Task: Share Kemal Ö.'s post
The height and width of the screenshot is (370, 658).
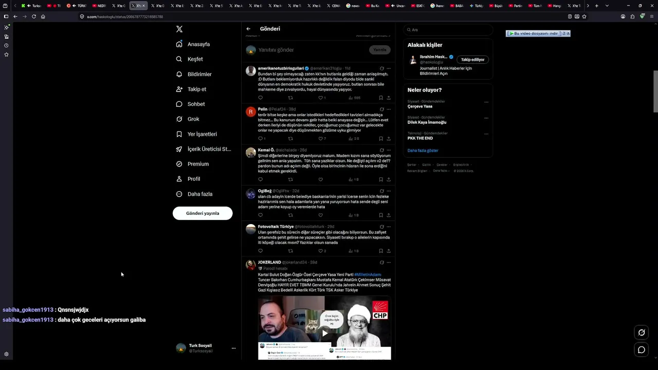Action: pos(389,179)
